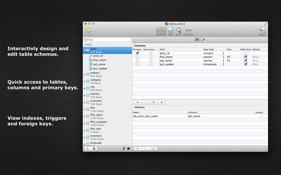281x175 pixels.
Task: Click the Edit index button
Action: 153,148
